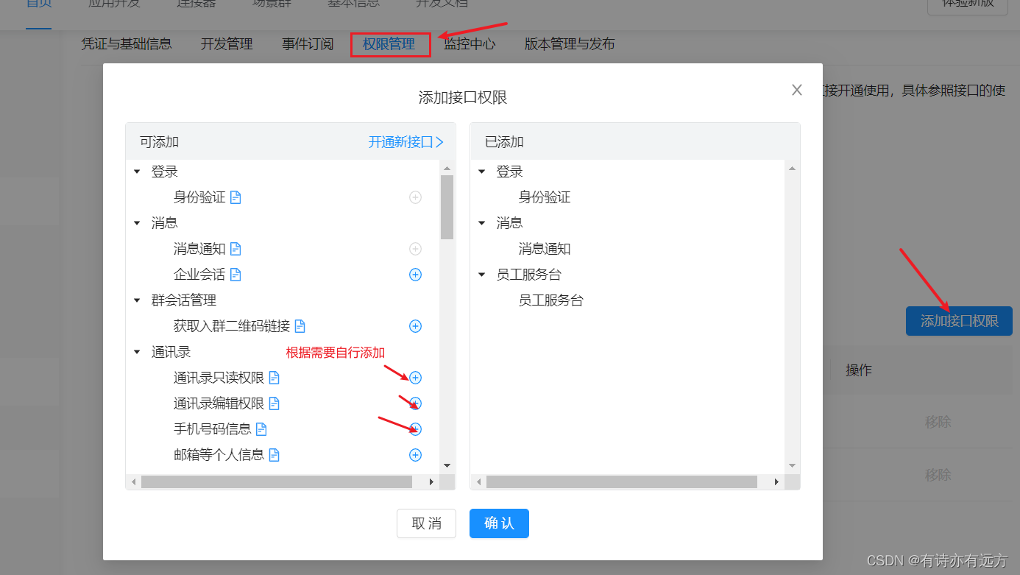The height and width of the screenshot is (575, 1020).
Task: Click the 可添加 list scroll-up arrow
Action: click(447, 169)
